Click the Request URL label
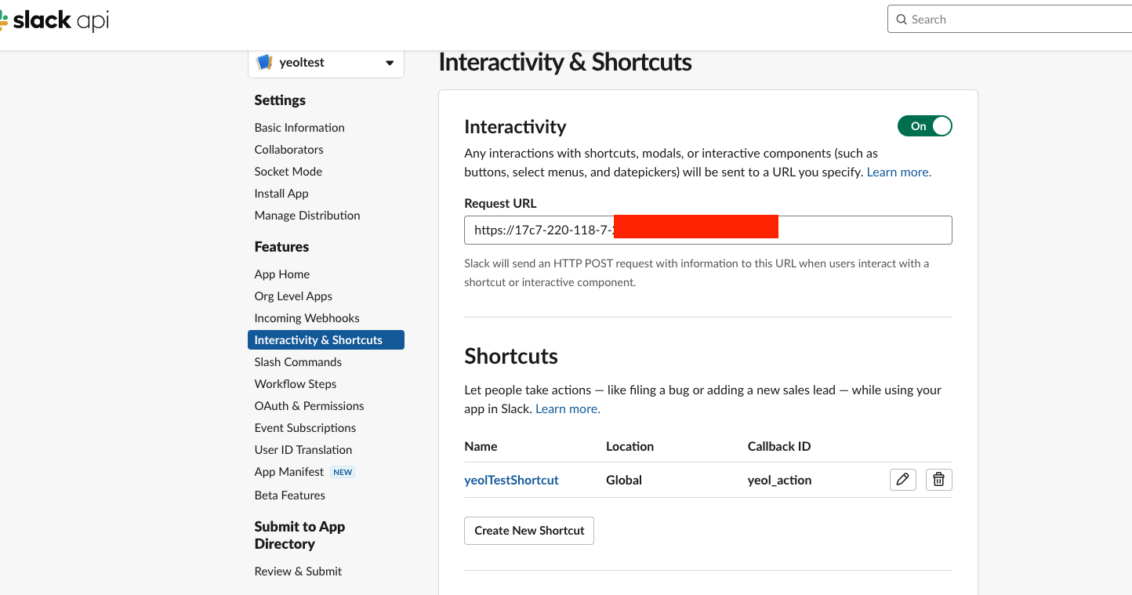The image size is (1132, 595). pyautogui.click(x=500, y=204)
